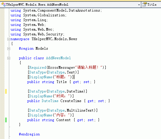161x139 pixels.
Task: Click the yellow change marker in margin
Action: pyautogui.click(x=6, y=91)
